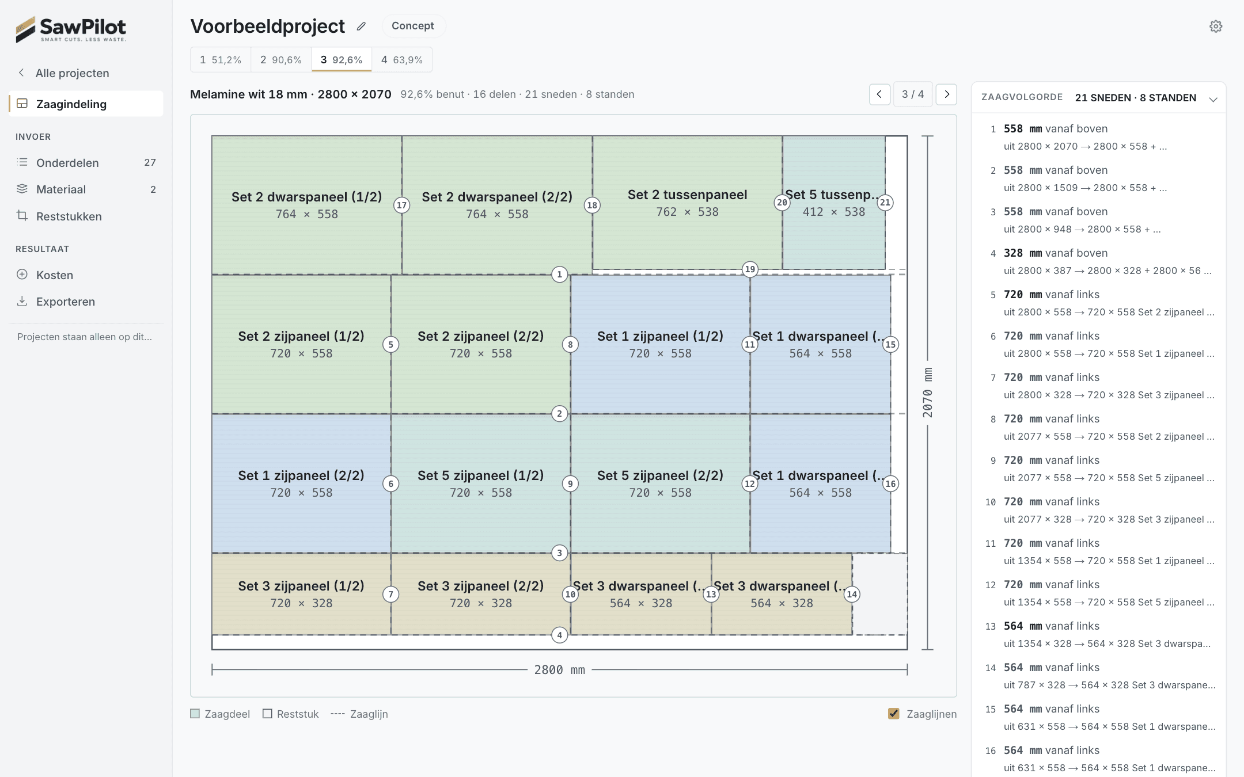The image size is (1244, 777).
Task: Open Materiaal in the sidebar
Action: pos(86,189)
